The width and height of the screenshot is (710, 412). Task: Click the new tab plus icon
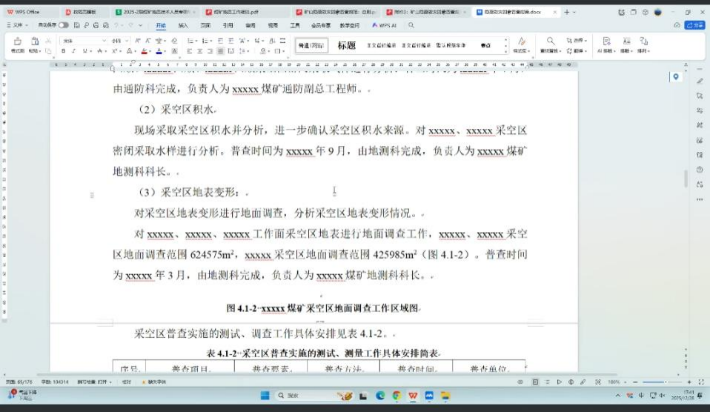pos(567,13)
